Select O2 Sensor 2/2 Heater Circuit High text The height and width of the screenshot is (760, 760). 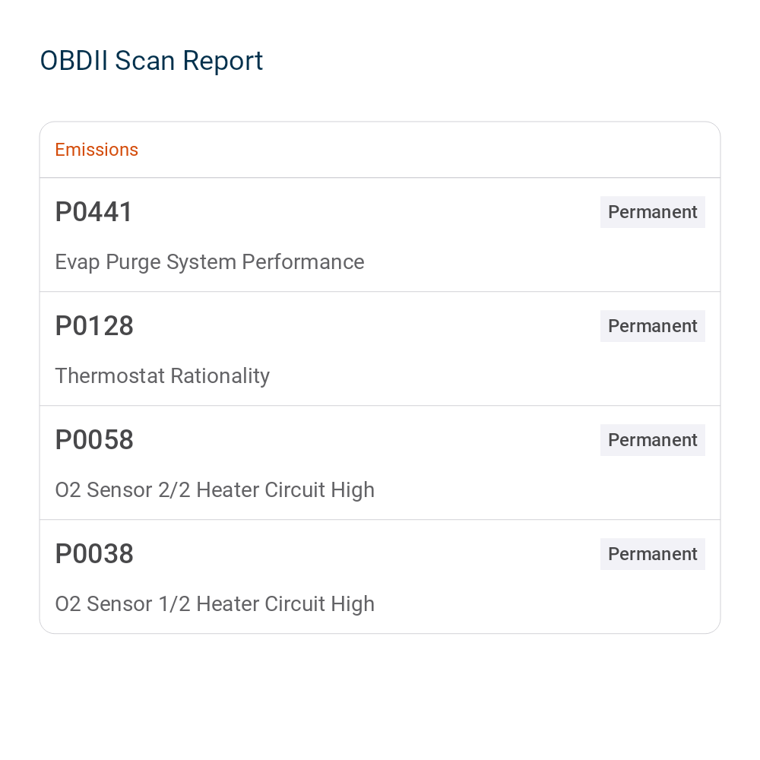[215, 490]
